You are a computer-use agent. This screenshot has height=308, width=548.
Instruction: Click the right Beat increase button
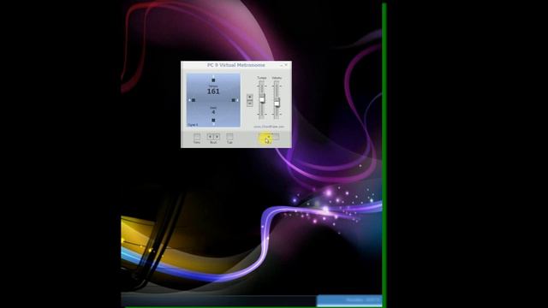[x=217, y=137]
